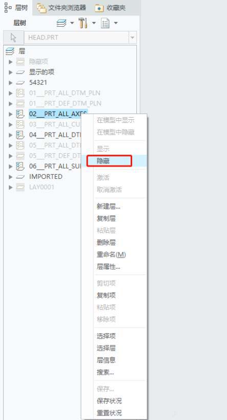The height and width of the screenshot is (420, 227).
Task: Open the HEAD.PRT model dropdown arrow
Action: point(133,38)
